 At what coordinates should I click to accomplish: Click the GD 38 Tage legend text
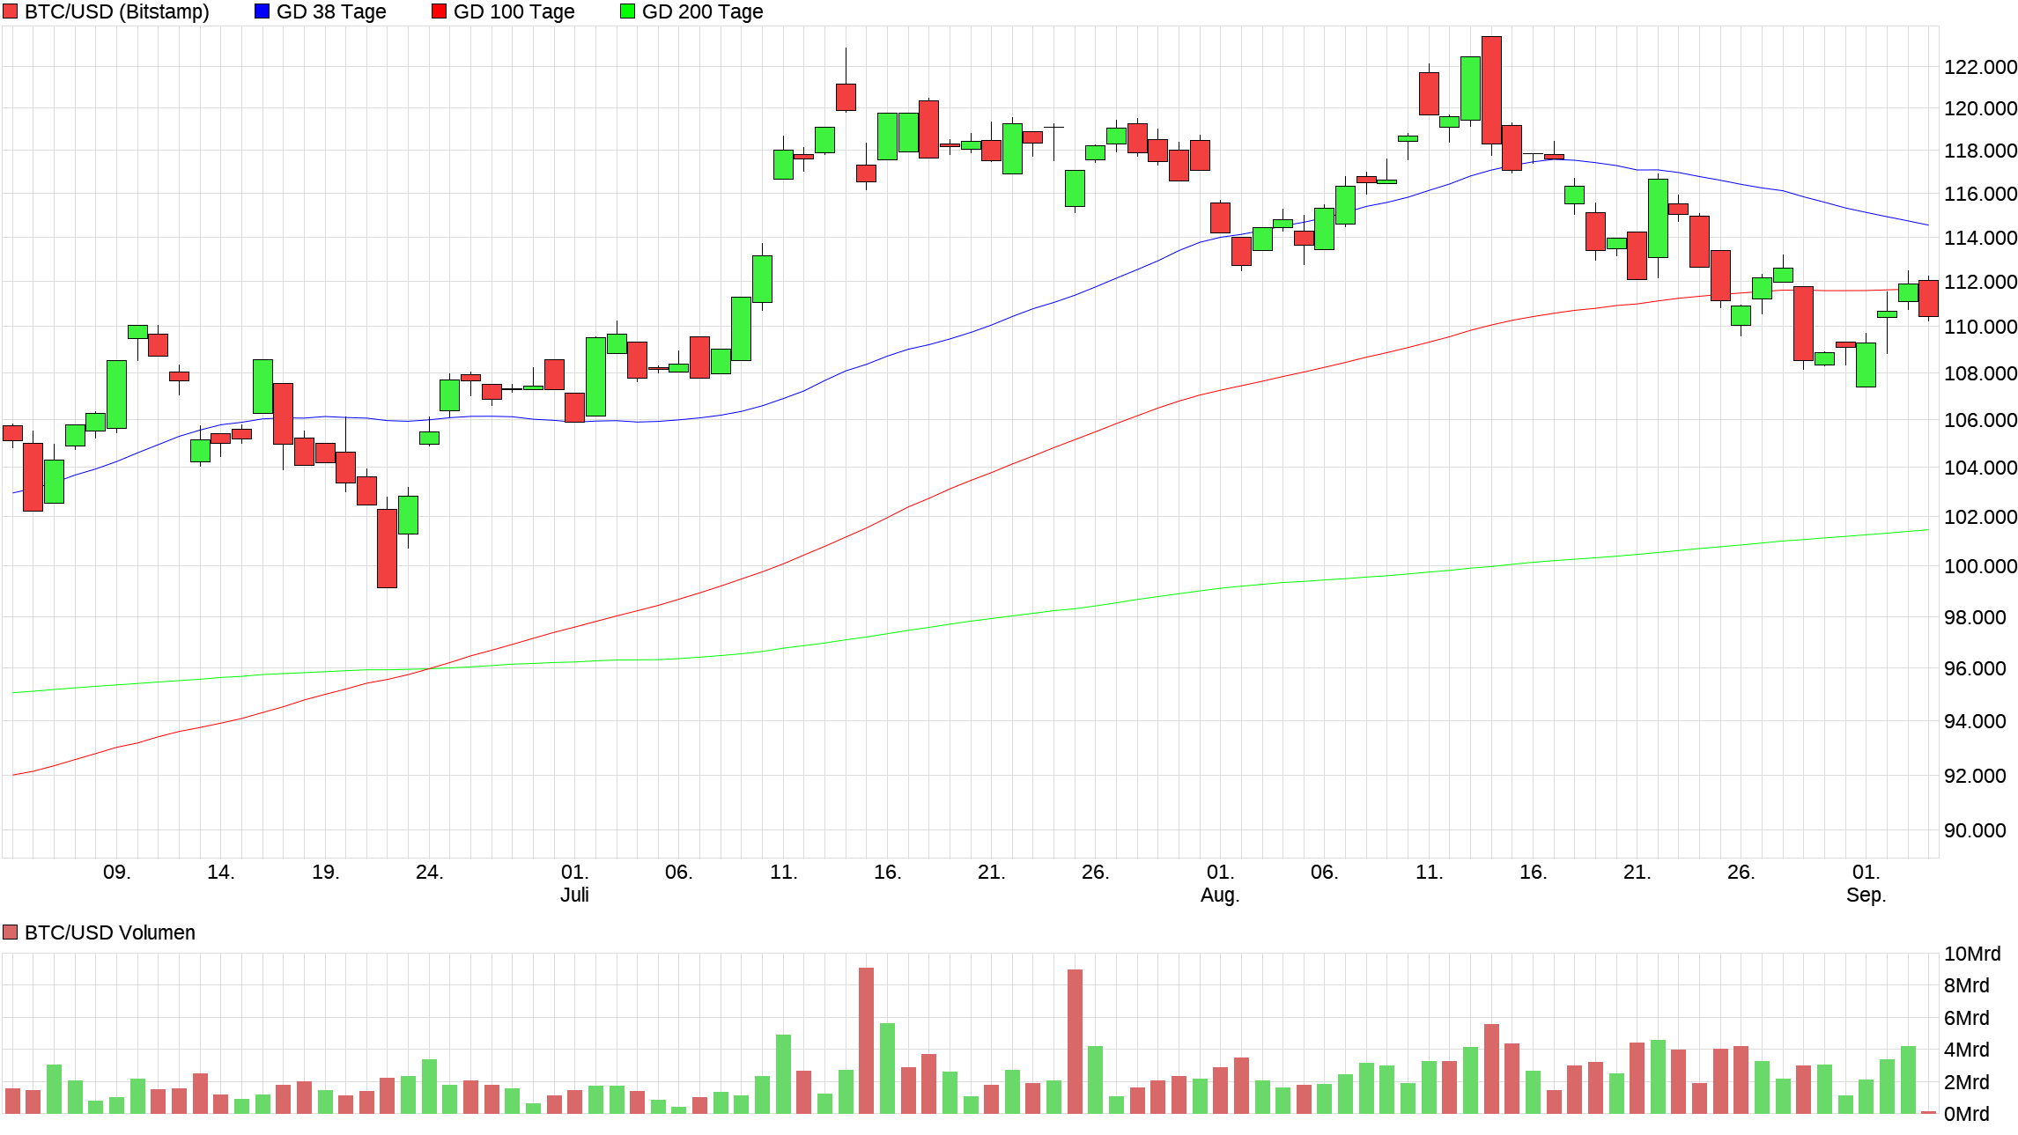point(331,11)
